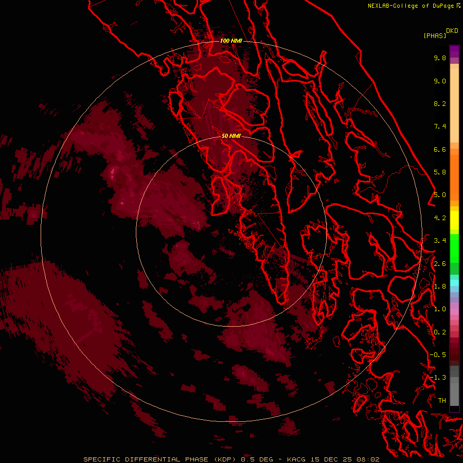Click the radar product title at bottom
This screenshot has width=463, height=463.
coord(231,459)
